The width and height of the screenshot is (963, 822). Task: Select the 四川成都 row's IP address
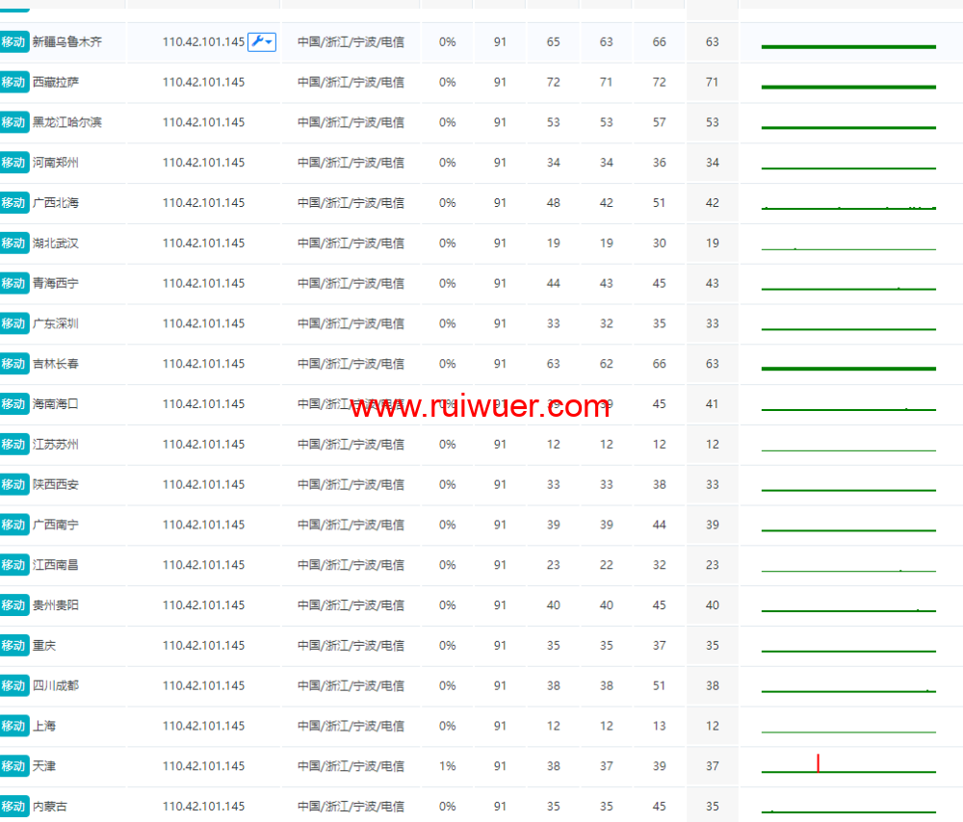(203, 686)
